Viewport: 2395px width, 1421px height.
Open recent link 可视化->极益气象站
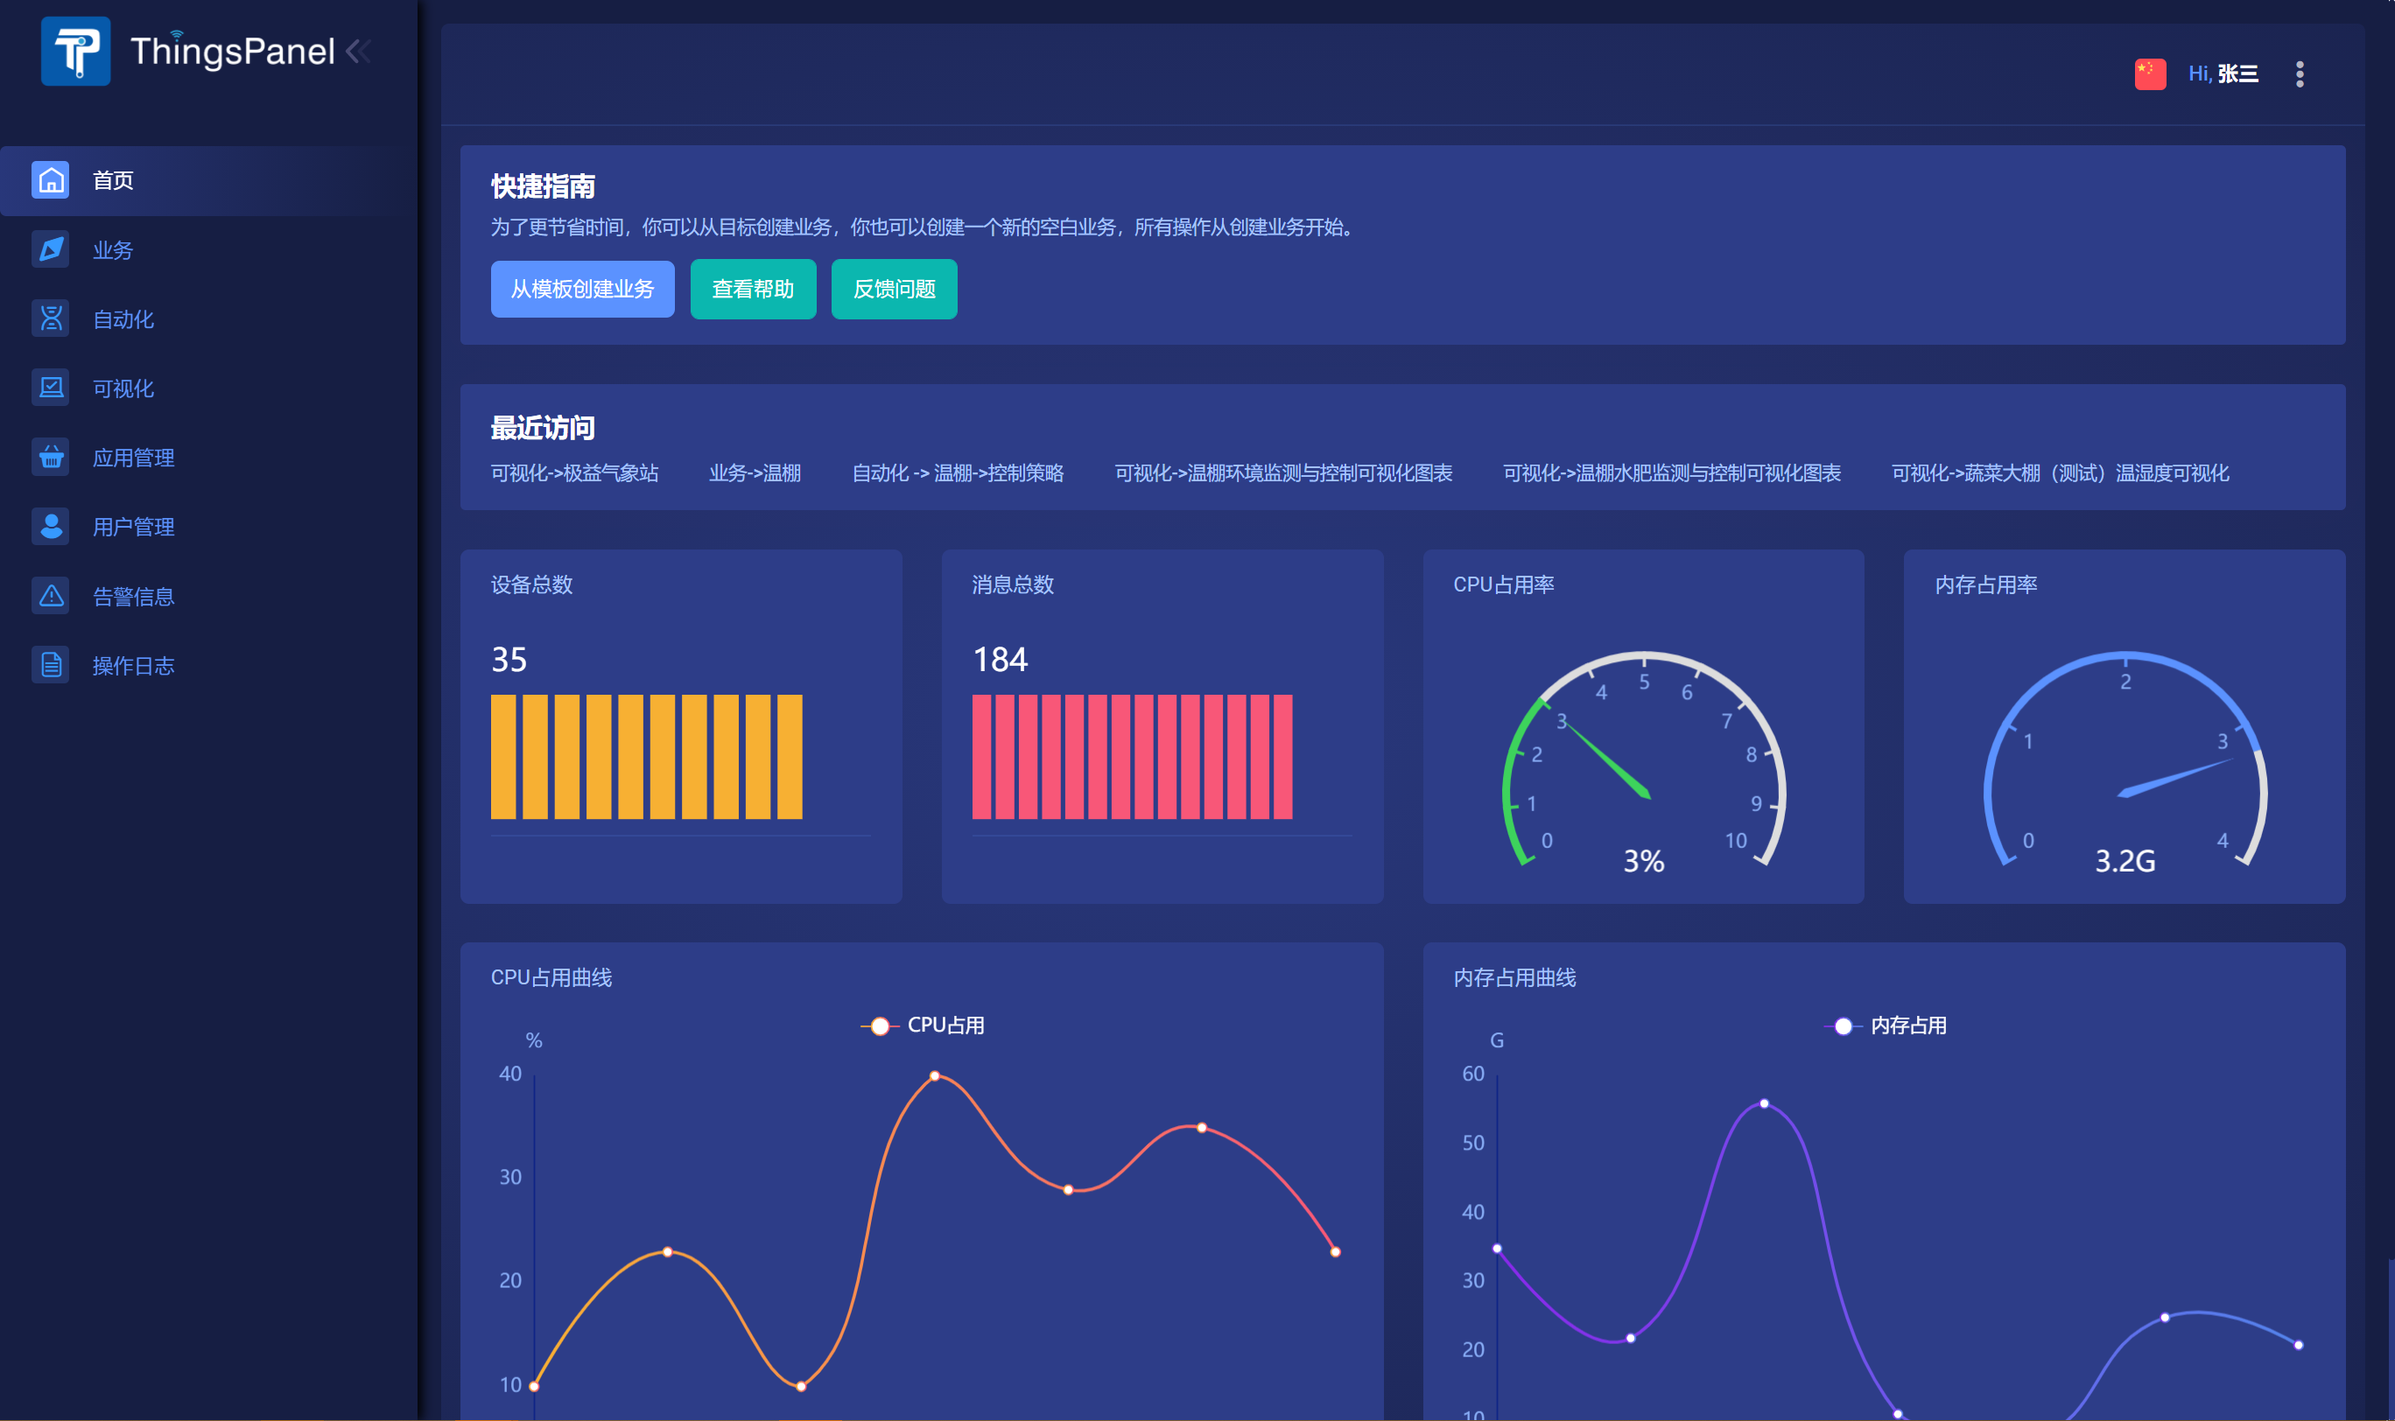(574, 473)
